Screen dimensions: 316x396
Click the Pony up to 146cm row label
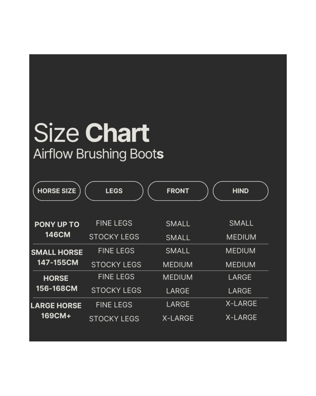[57, 229]
